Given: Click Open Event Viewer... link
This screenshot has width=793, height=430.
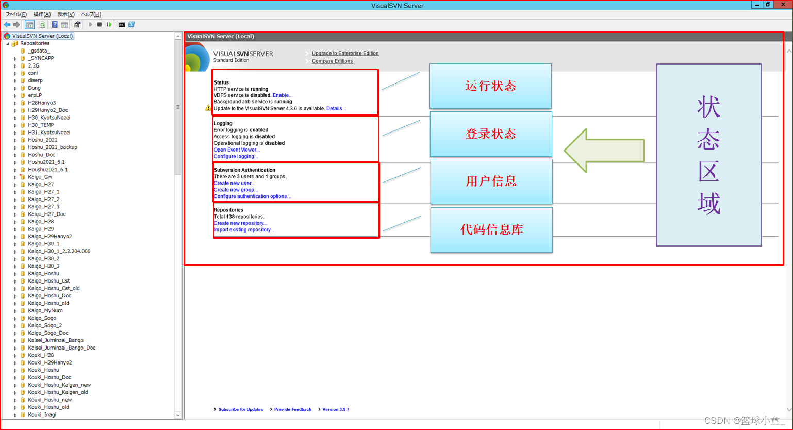Looking at the screenshot, I should click(x=237, y=150).
